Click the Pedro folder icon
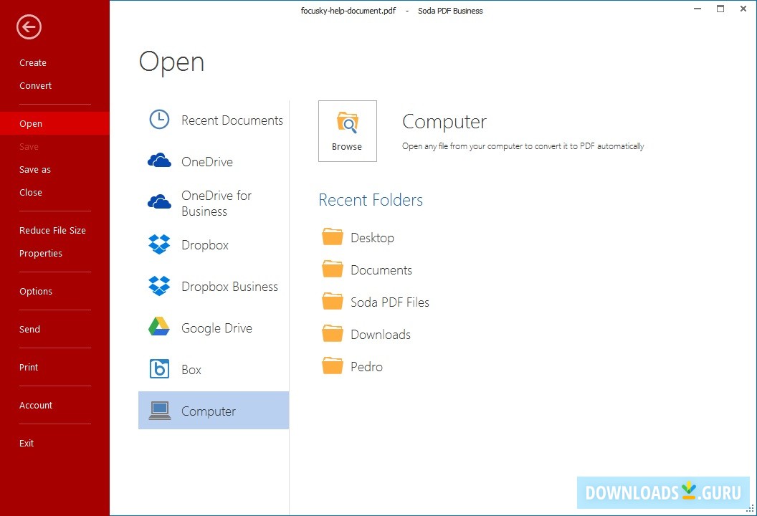757x516 pixels. [333, 366]
